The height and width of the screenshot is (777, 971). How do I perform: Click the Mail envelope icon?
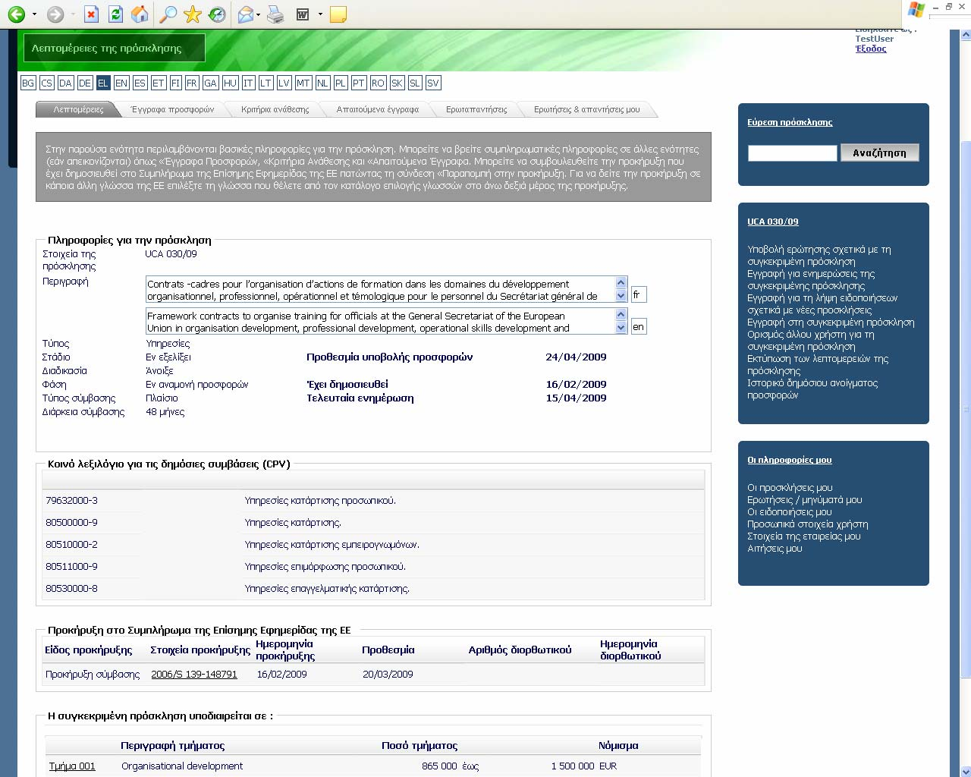[x=246, y=14]
